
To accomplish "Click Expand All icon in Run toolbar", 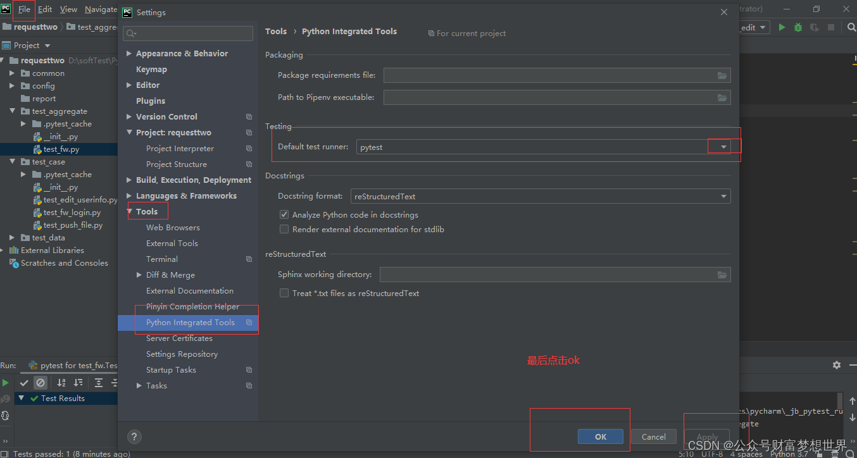I will pyautogui.click(x=99, y=383).
